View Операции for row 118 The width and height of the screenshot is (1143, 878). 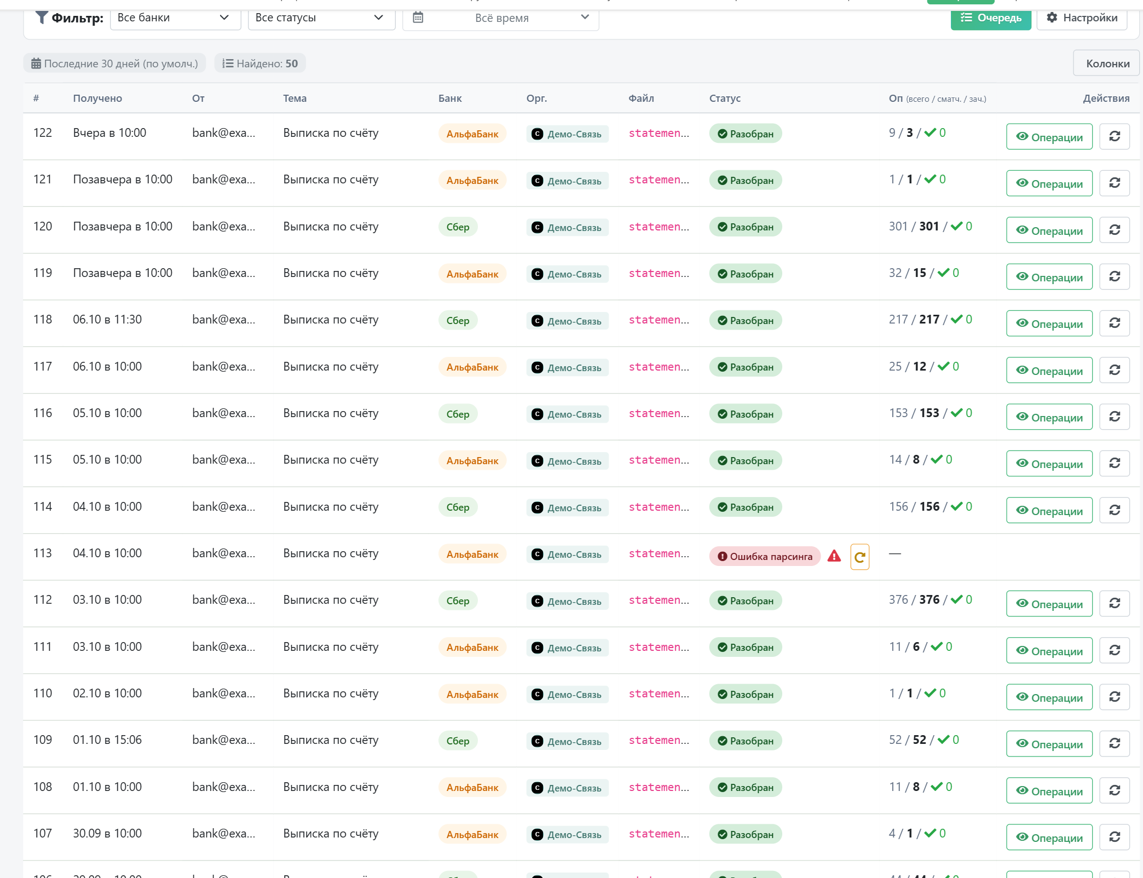(x=1049, y=324)
